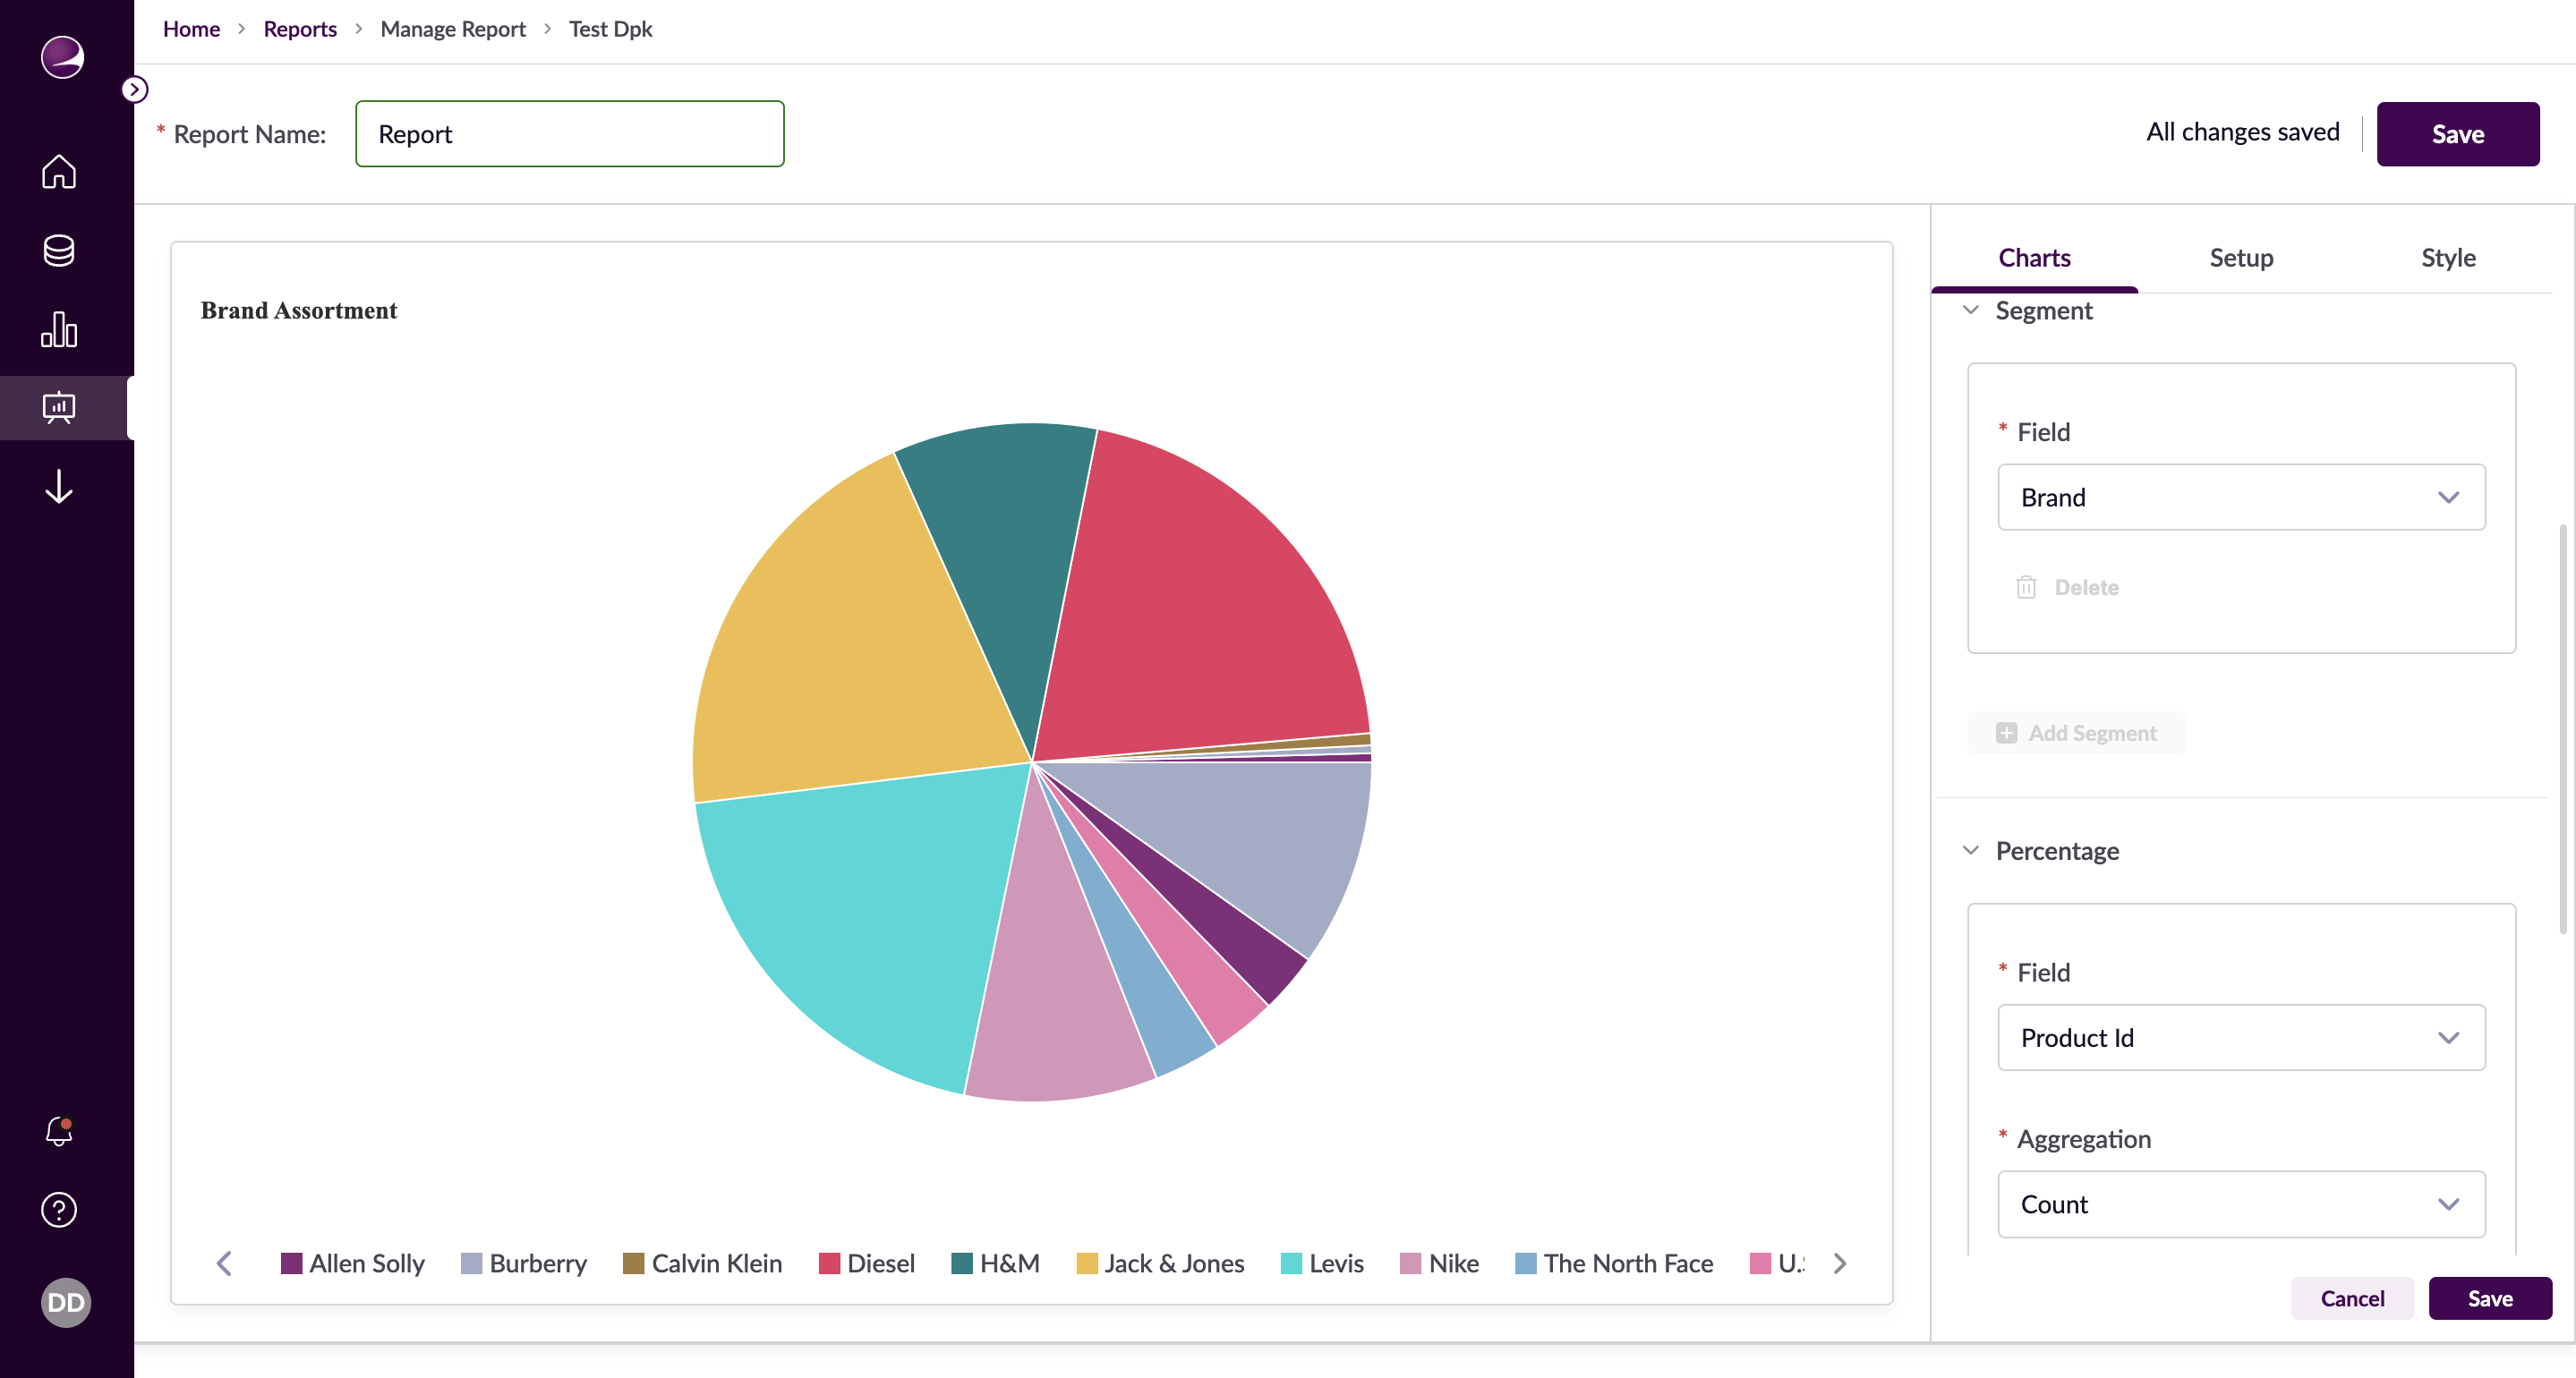2576x1378 pixels.
Task: Navigate to Reports via the breadcrumb
Action: pos(300,28)
